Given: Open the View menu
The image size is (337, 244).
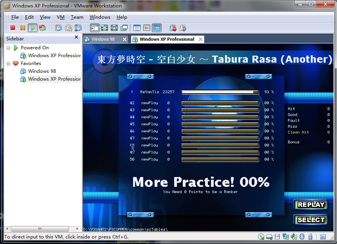Looking at the screenshot, I should [45, 17].
